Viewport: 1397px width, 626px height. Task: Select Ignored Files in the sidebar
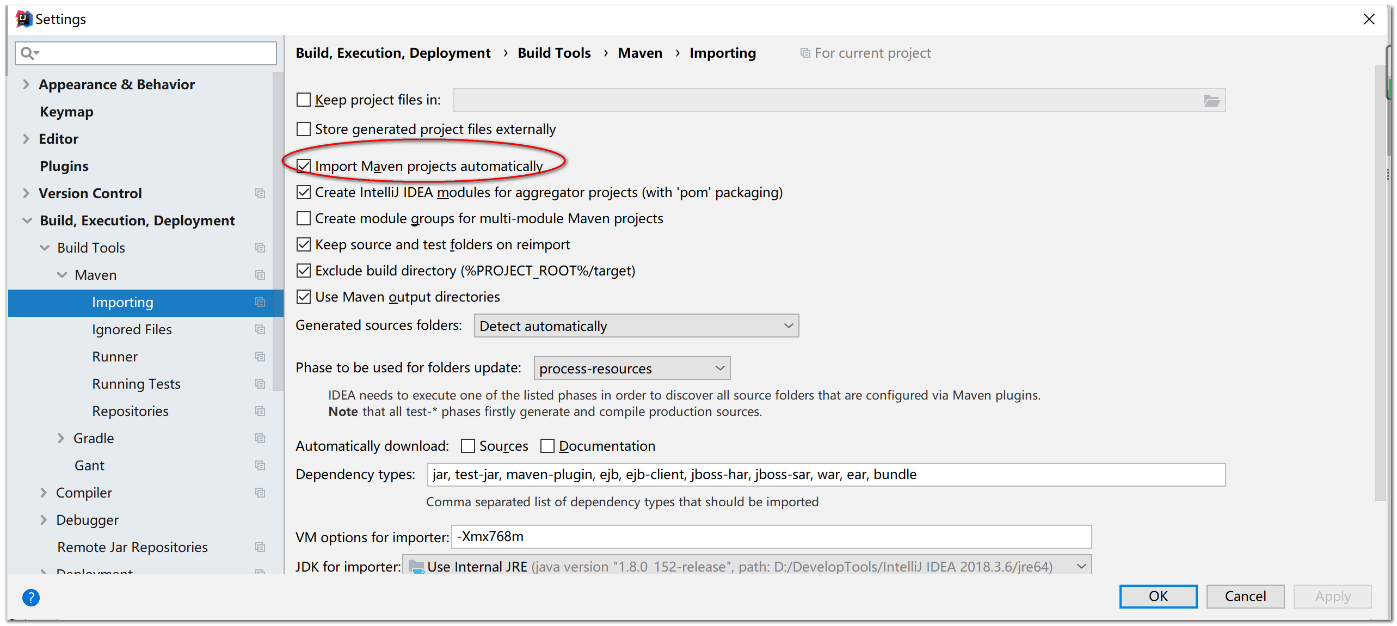(132, 329)
